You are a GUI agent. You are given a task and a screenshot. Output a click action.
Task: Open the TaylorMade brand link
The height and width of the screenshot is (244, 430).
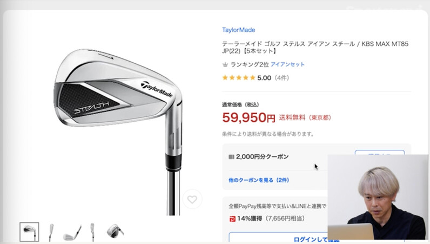[239, 30]
